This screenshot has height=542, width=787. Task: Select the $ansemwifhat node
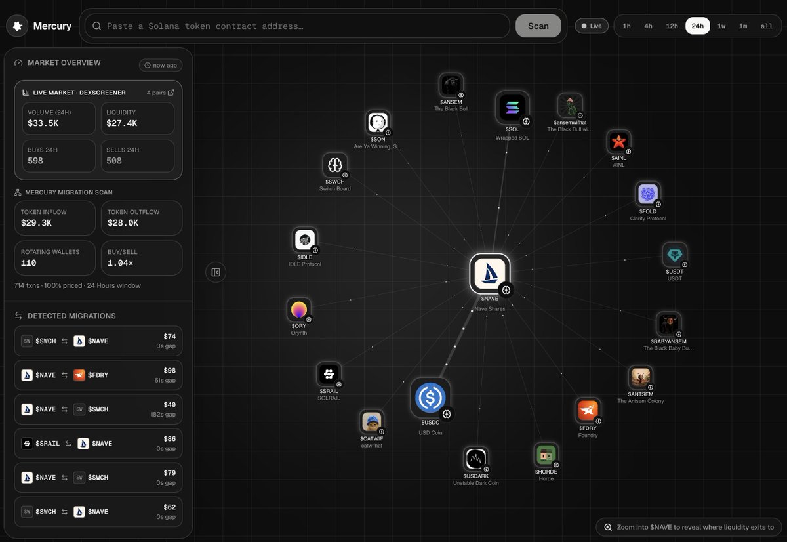(570, 106)
